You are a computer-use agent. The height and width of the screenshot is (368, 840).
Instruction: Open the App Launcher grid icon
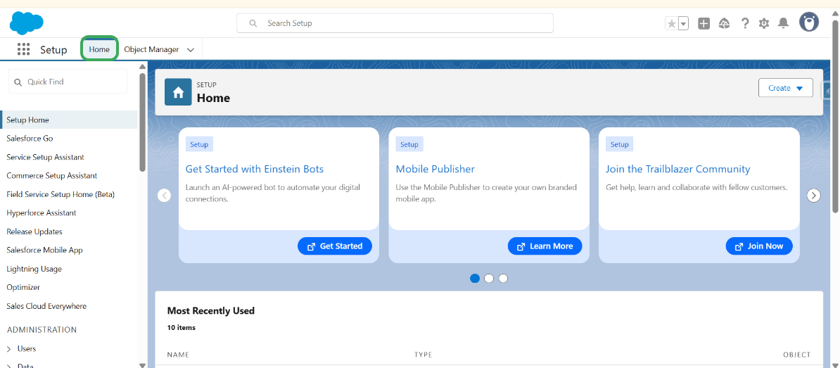(x=24, y=49)
